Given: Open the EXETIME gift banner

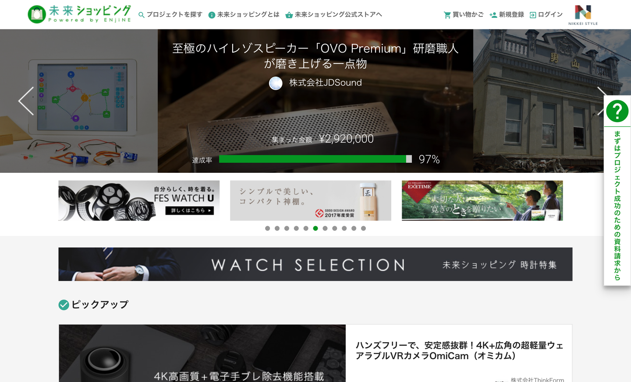Looking at the screenshot, I should pyautogui.click(x=482, y=200).
